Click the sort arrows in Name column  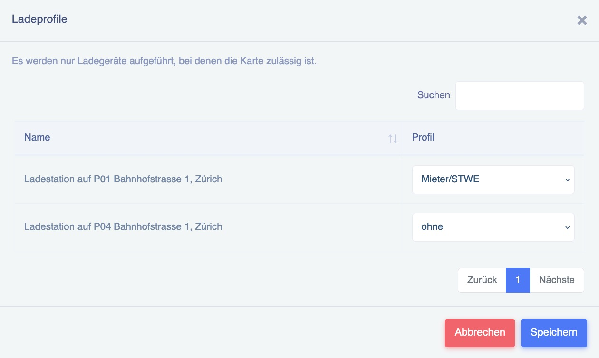click(393, 138)
